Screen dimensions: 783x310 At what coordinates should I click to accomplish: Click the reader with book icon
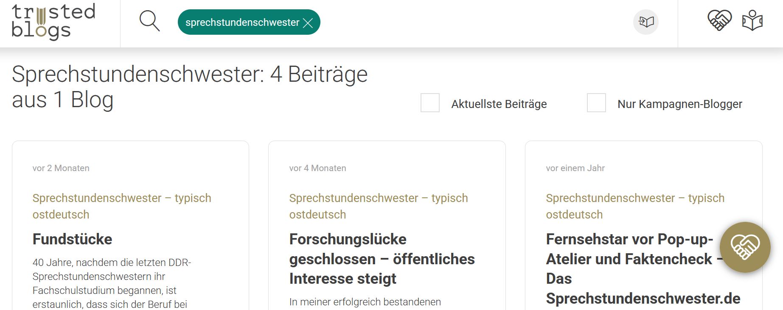pos(752,21)
